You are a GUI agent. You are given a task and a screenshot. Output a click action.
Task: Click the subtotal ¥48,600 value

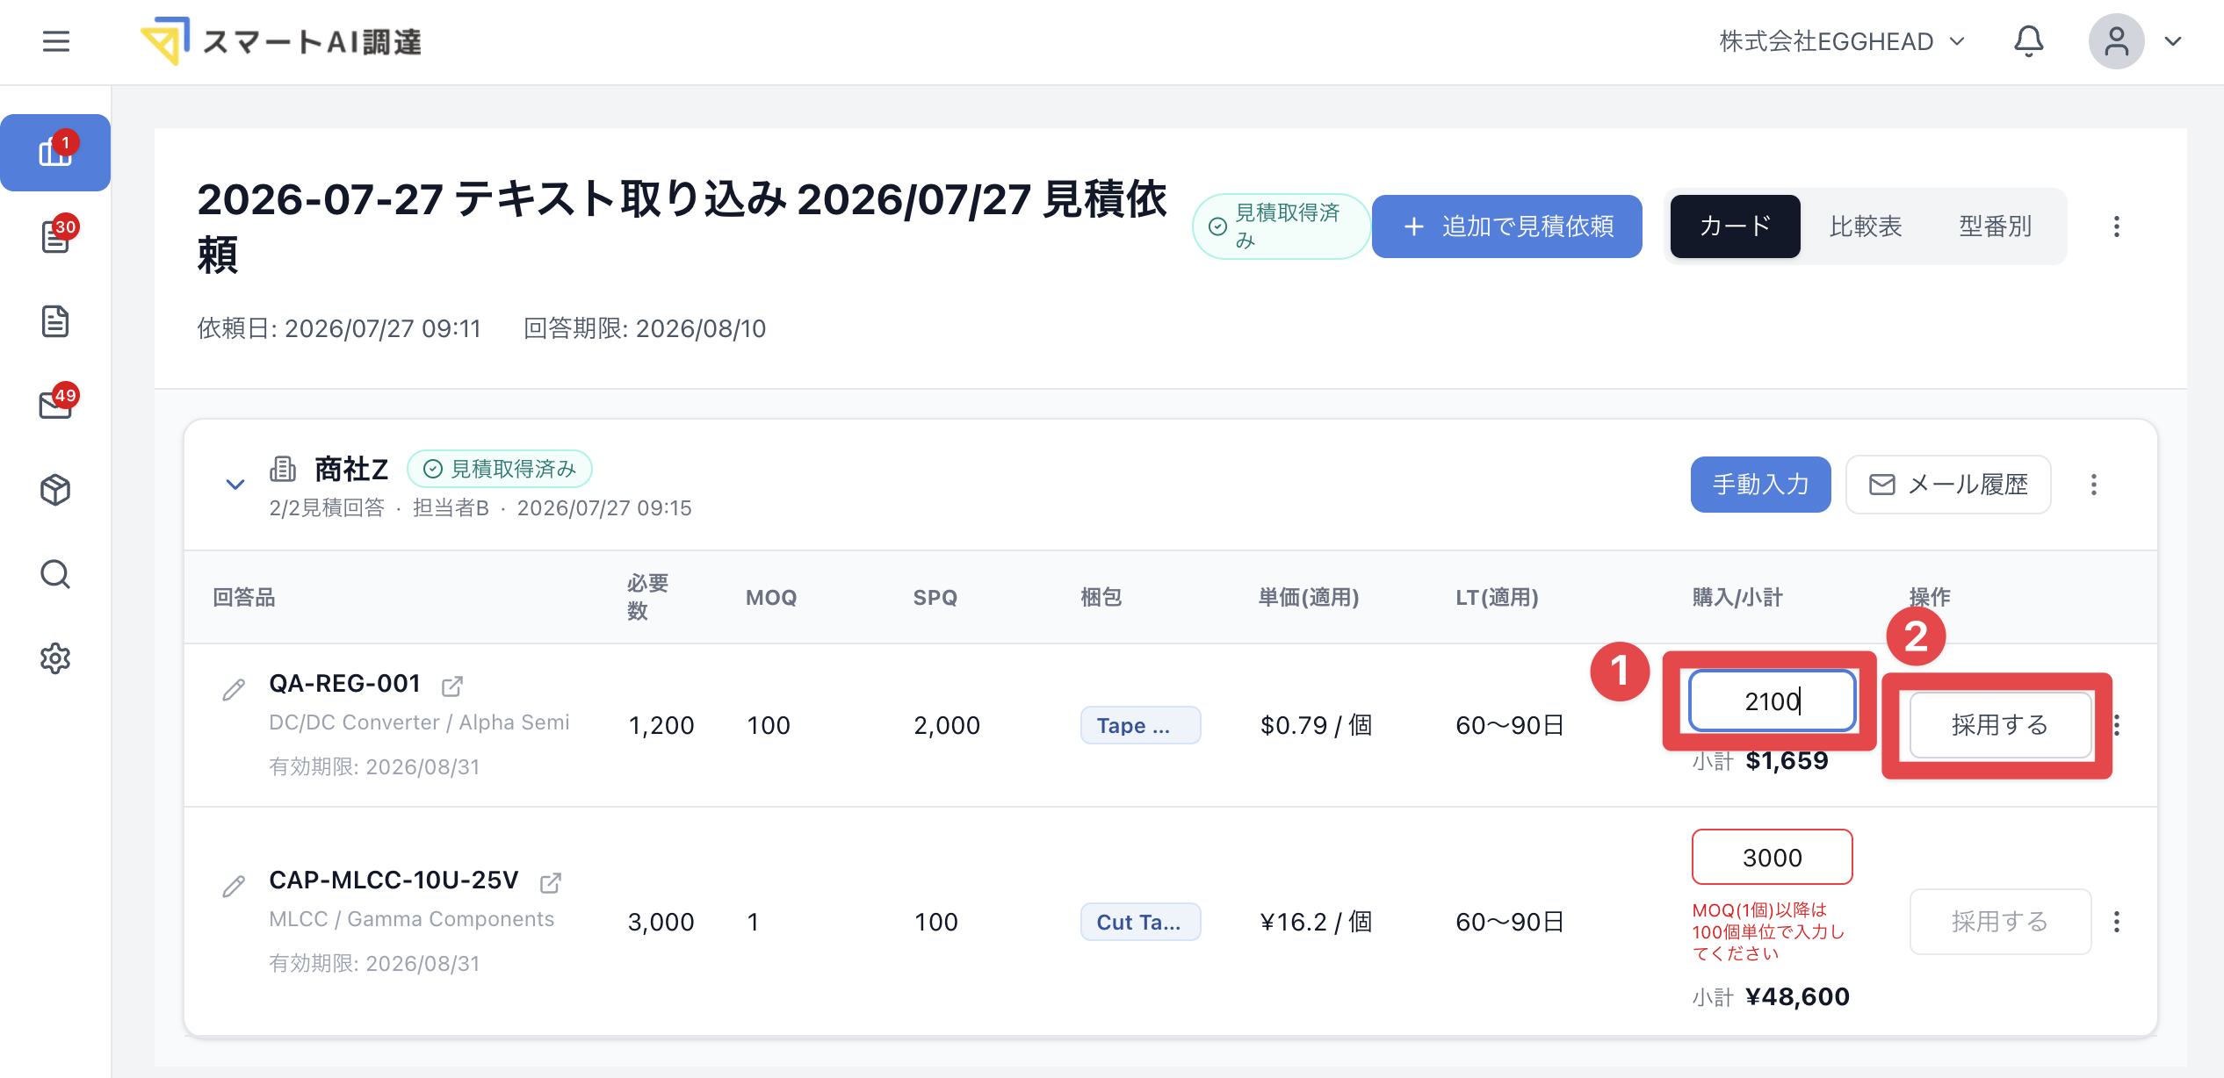[x=1798, y=996]
